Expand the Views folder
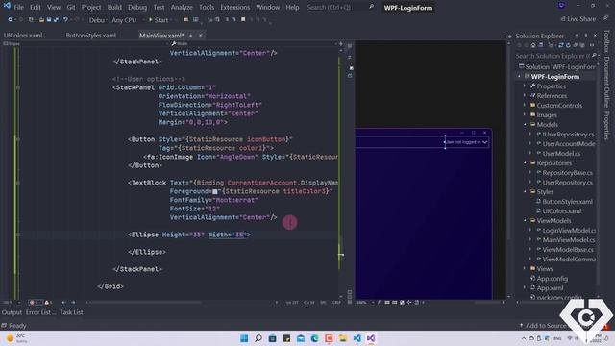This screenshot has width=615, height=346. (525, 269)
